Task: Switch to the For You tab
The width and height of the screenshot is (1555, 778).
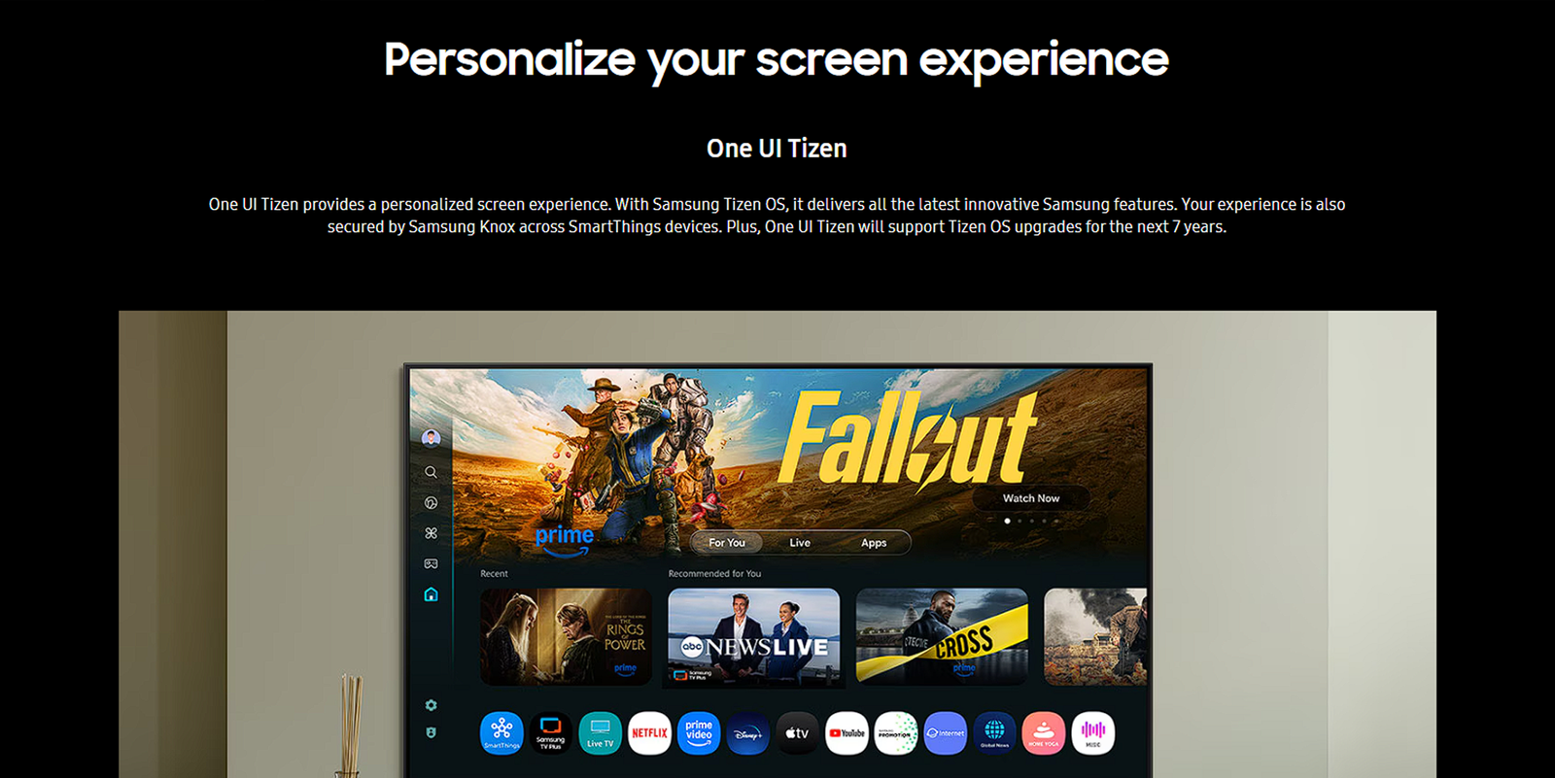Action: (x=727, y=543)
